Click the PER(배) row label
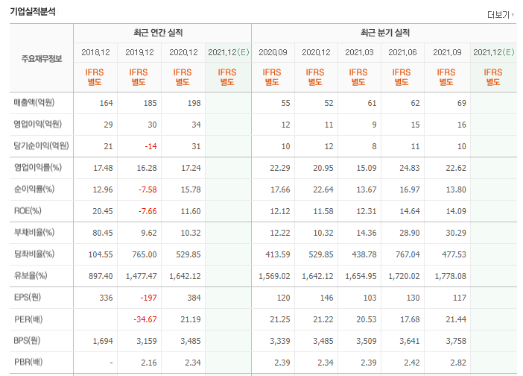The height and width of the screenshot is (376, 523). [x=28, y=319]
